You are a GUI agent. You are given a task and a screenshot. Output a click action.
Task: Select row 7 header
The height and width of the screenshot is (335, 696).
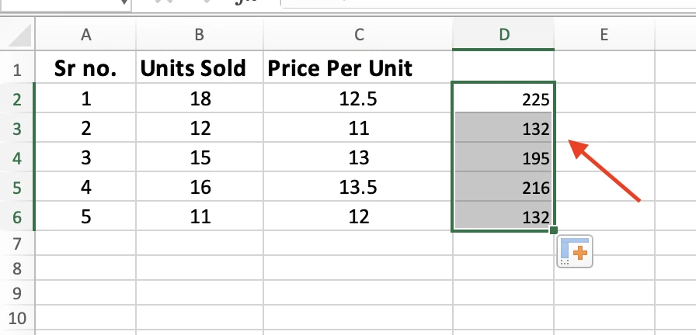click(x=17, y=243)
